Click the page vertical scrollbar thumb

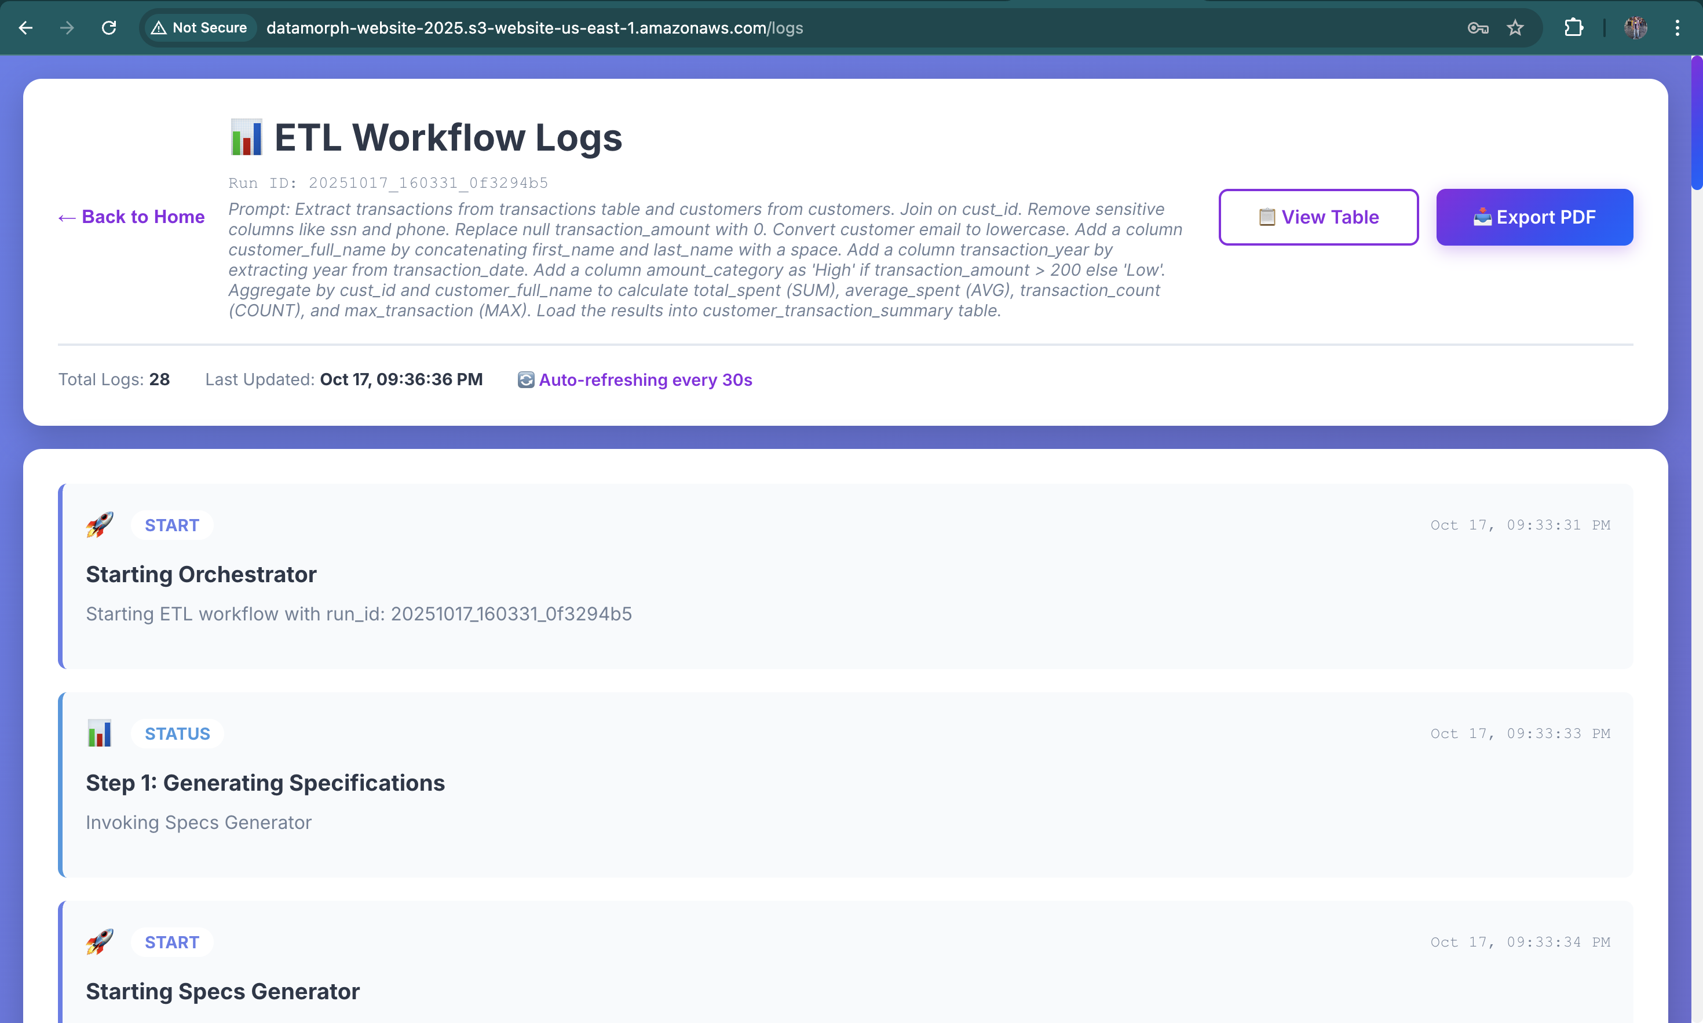[1696, 123]
